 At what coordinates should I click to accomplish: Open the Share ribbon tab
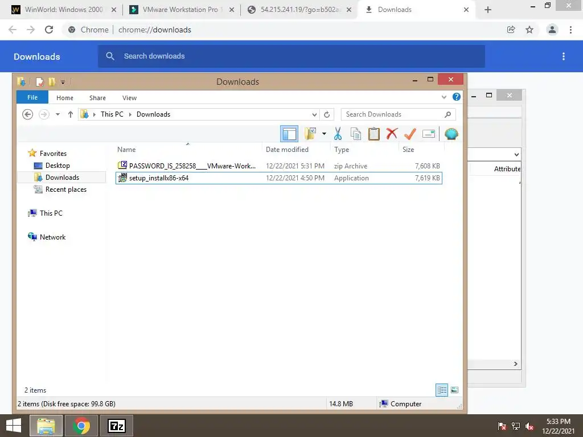tap(97, 98)
